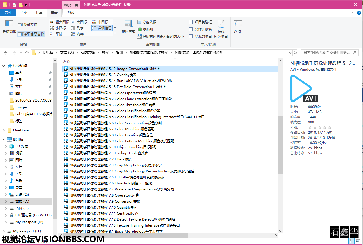
Task: Open Help with the question mark icon
Action: tap(359, 13)
